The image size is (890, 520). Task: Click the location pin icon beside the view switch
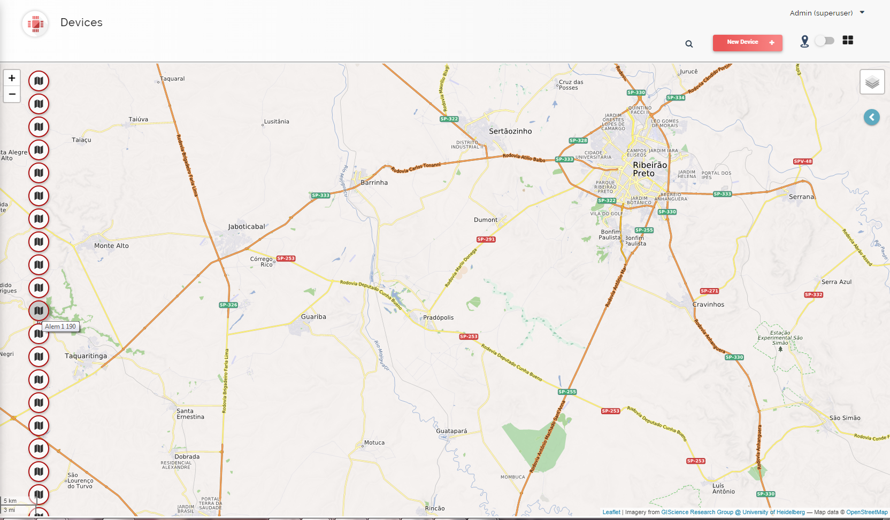point(805,41)
